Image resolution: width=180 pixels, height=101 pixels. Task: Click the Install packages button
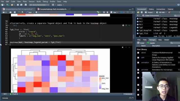click(141, 43)
